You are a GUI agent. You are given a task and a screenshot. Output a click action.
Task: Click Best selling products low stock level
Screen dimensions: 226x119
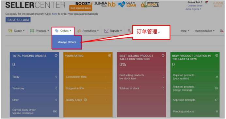point(141,77)
